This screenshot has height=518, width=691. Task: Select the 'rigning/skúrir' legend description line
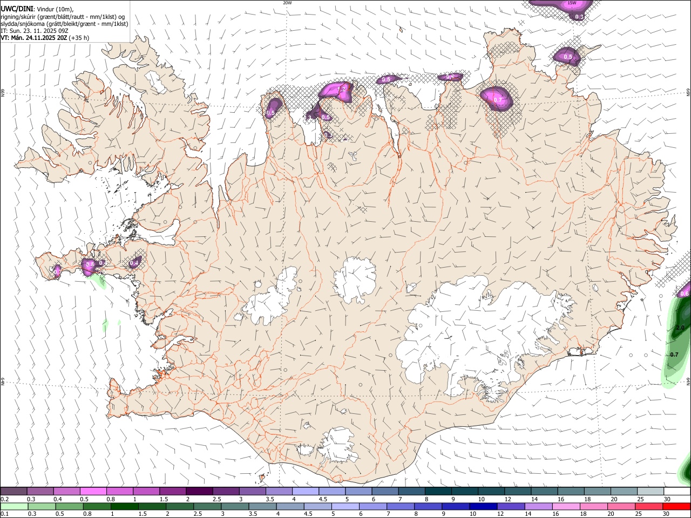(64, 17)
